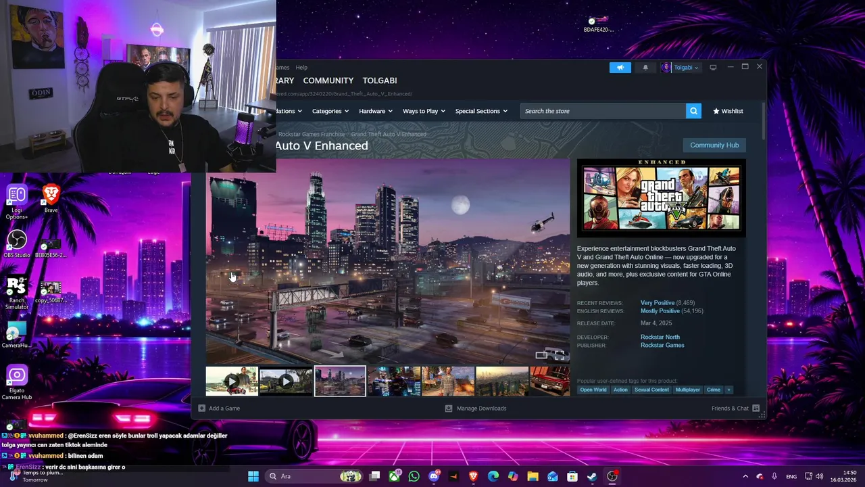
Task: Expand the Ways to Play dropdown
Action: pyautogui.click(x=424, y=111)
